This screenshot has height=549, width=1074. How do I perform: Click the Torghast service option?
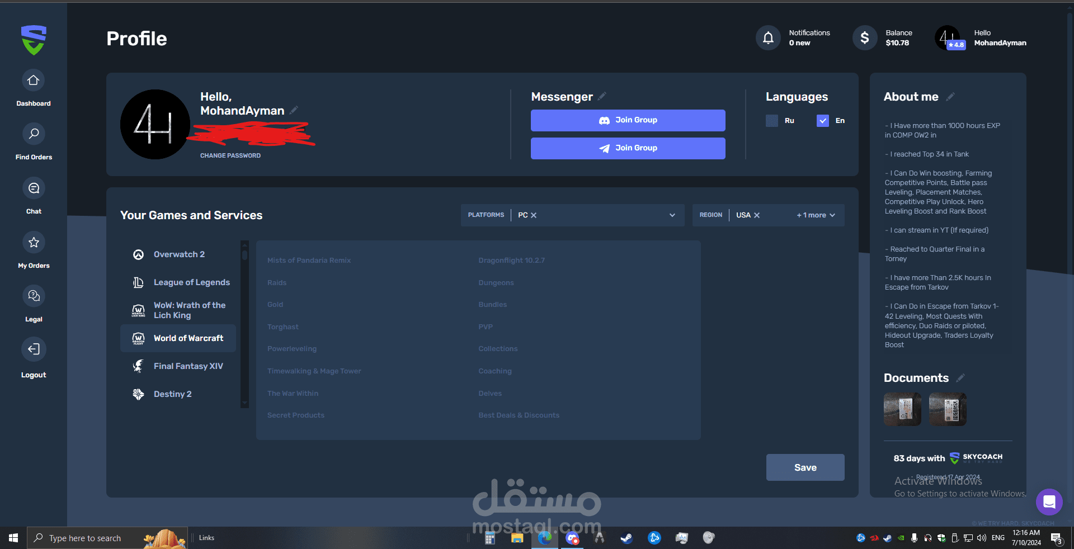click(283, 327)
